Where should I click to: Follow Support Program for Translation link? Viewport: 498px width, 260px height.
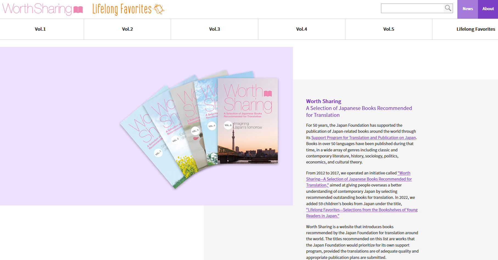click(x=363, y=138)
